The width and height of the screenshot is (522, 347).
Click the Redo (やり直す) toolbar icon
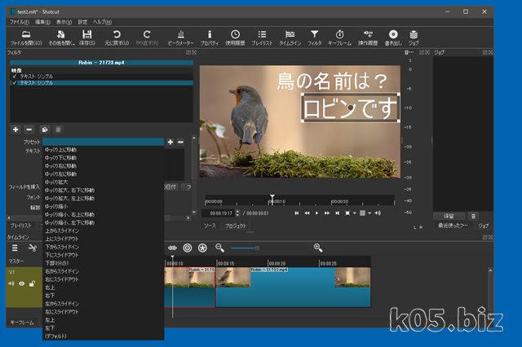147,37
